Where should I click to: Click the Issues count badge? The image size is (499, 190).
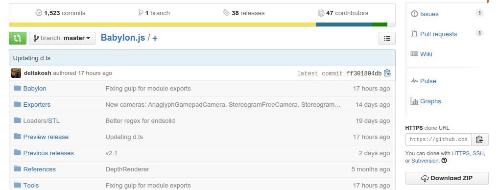coord(479,13)
